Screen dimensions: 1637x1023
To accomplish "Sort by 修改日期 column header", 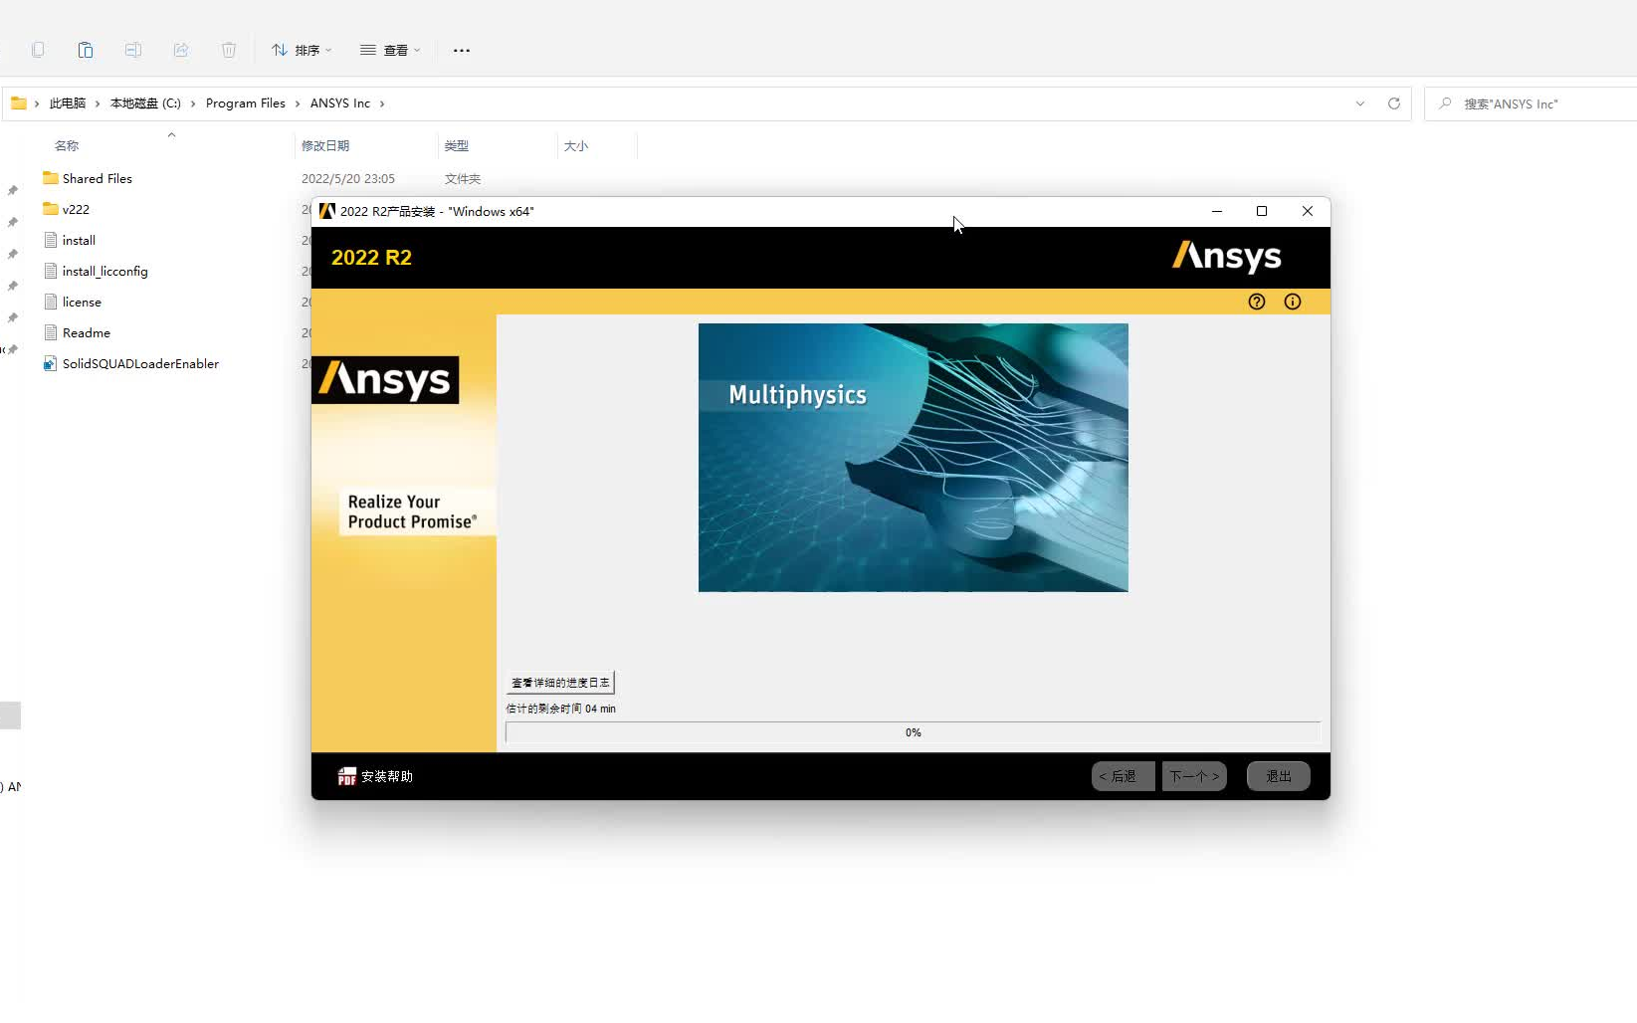I will [325, 145].
